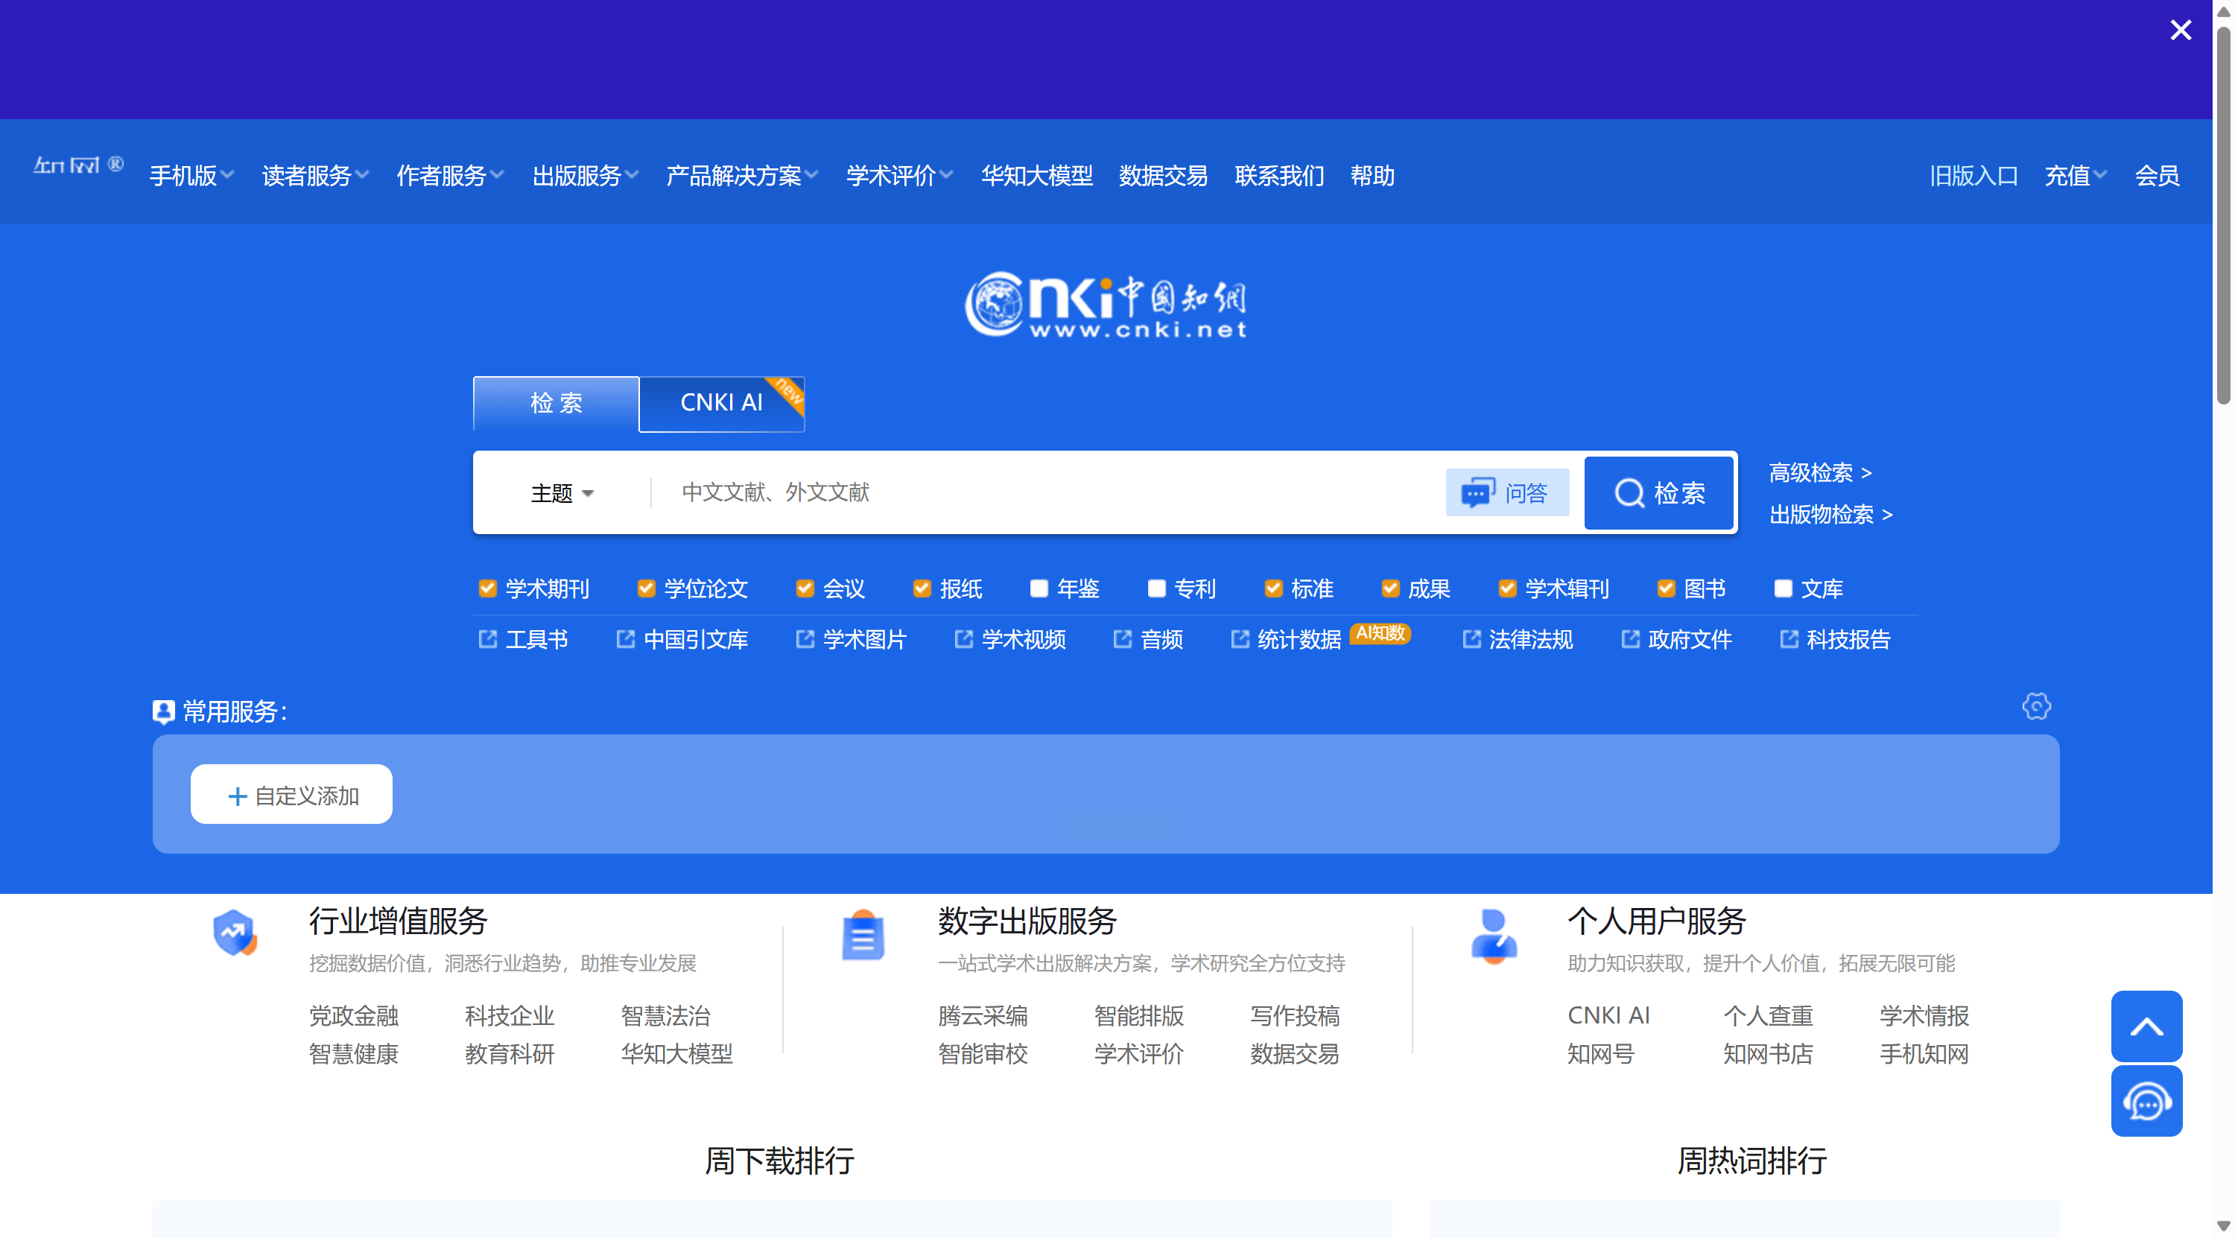This screenshot has width=2235, height=1238.
Task: Open the 主题 search field dropdown
Action: pyautogui.click(x=562, y=493)
